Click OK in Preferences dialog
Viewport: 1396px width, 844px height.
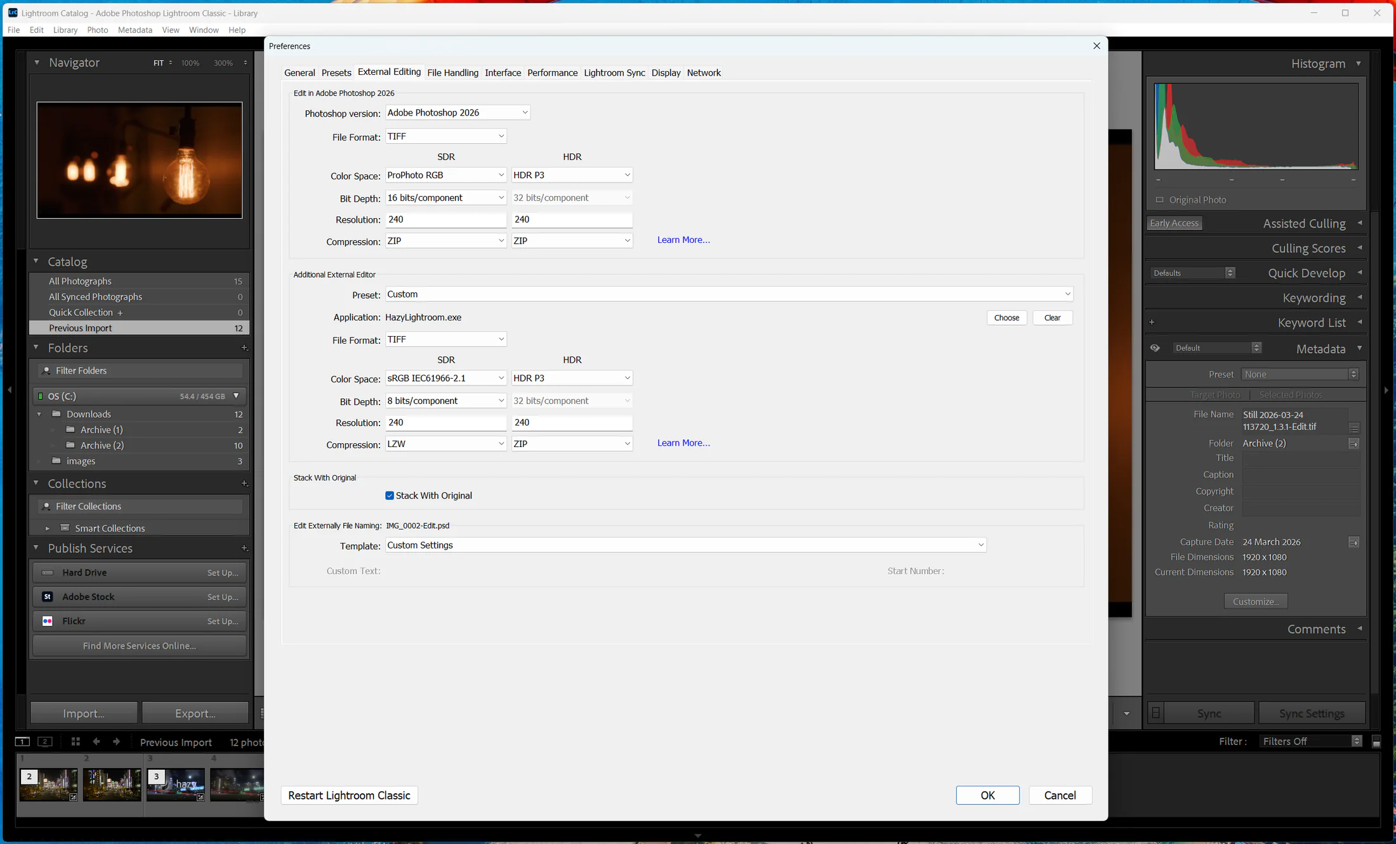click(987, 795)
